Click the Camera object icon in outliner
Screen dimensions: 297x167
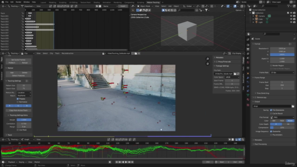257,16
